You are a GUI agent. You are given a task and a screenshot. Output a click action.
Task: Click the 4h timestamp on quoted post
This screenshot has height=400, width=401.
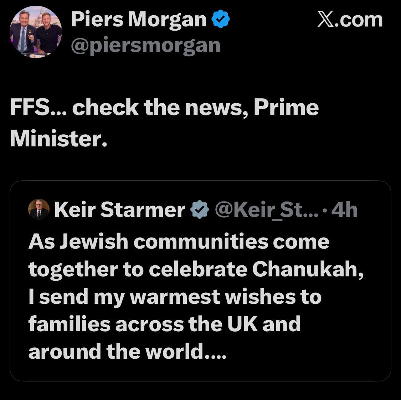[x=344, y=210]
